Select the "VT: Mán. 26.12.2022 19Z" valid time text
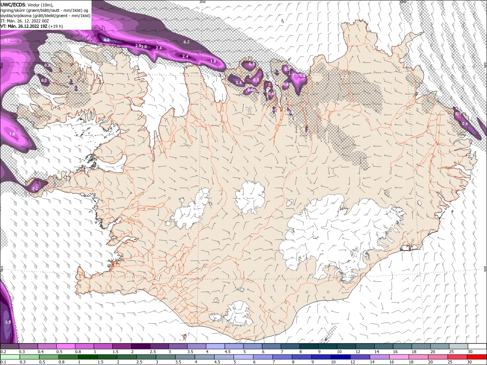 24,26
